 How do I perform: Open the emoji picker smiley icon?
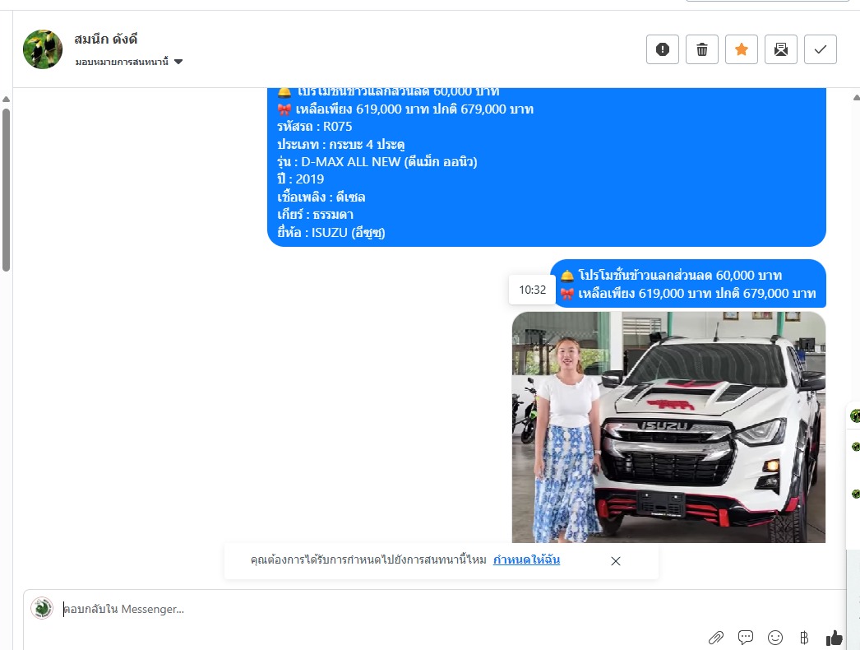[x=775, y=638]
